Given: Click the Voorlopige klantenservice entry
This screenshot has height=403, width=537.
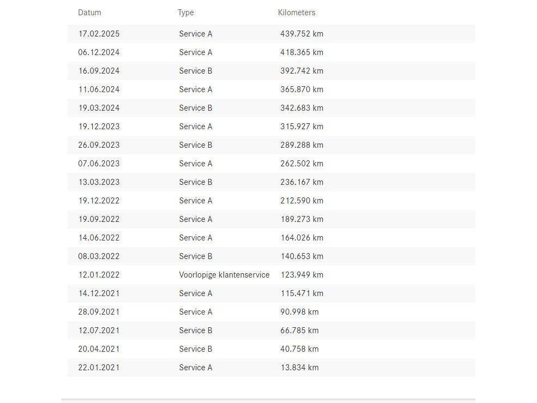Looking at the screenshot, I should pyautogui.click(x=224, y=275).
